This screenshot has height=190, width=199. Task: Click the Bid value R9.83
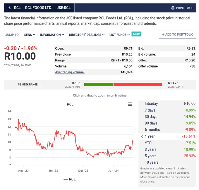pyautogui.click(x=191, y=49)
